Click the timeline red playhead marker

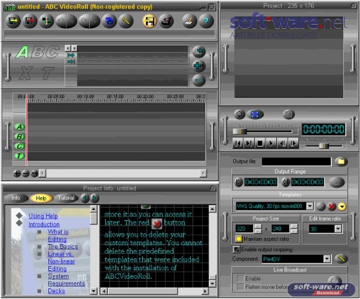(x=27, y=130)
